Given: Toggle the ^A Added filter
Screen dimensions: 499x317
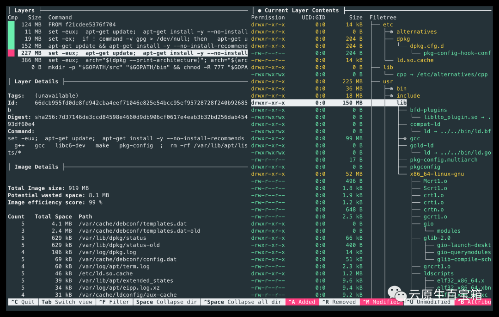Looking at the screenshot, I should [302, 302].
